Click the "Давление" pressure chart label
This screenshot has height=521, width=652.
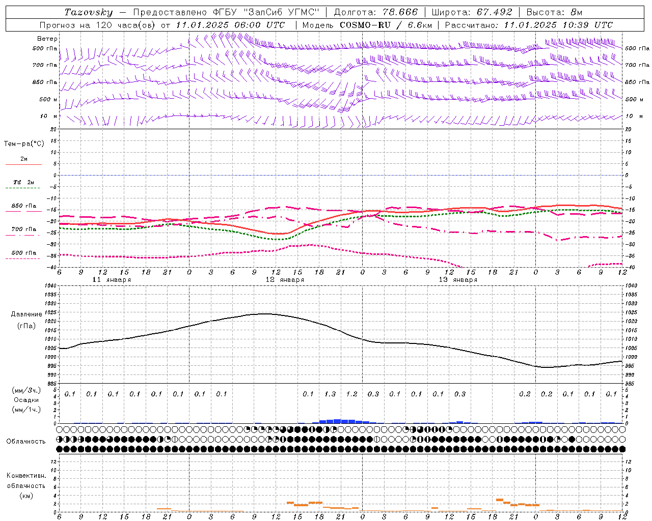(26, 314)
